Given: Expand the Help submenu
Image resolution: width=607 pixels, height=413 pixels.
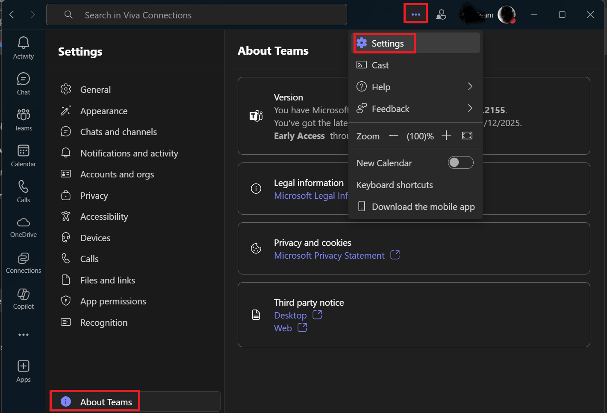Looking at the screenshot, I should 415,86.
